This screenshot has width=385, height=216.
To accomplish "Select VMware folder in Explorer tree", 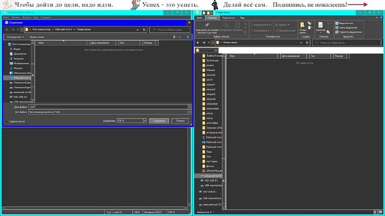I will tap(209, 70).
